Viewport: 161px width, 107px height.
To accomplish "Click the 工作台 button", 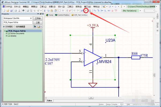I will pyautogui.click(x=38, y=18).
